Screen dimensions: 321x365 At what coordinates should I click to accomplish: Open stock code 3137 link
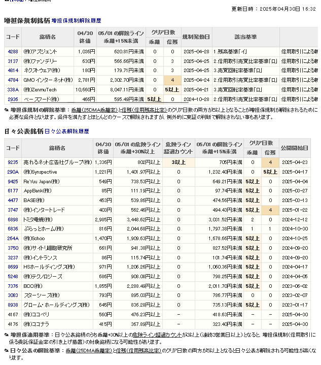pyautogui.click(x=13, y=61)
